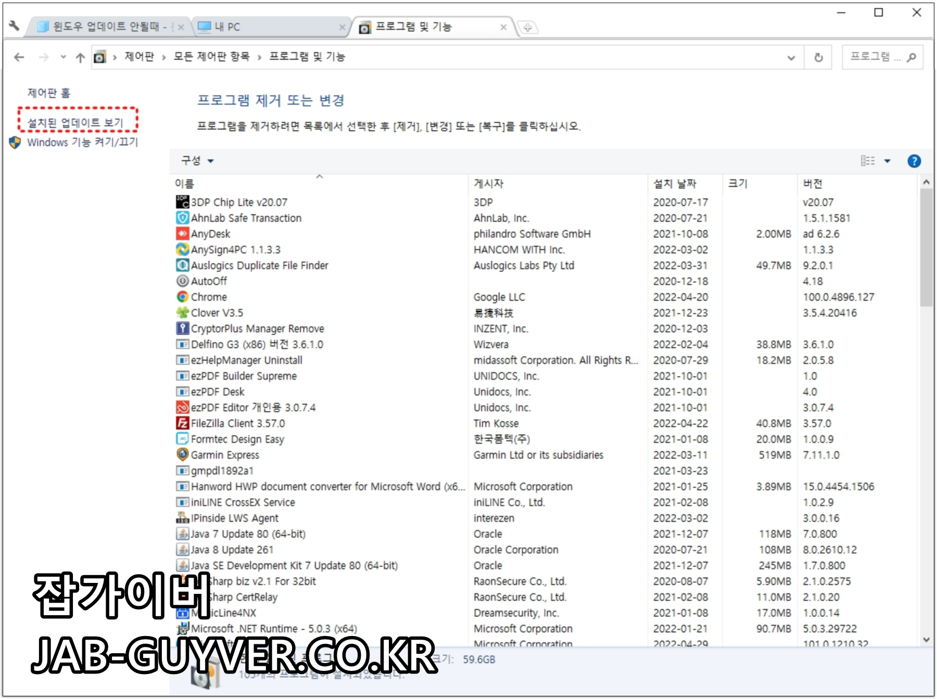Click 모든 제어판 항목 breadcrumb
The image size is (937, 699).
[x=211, y=57]
